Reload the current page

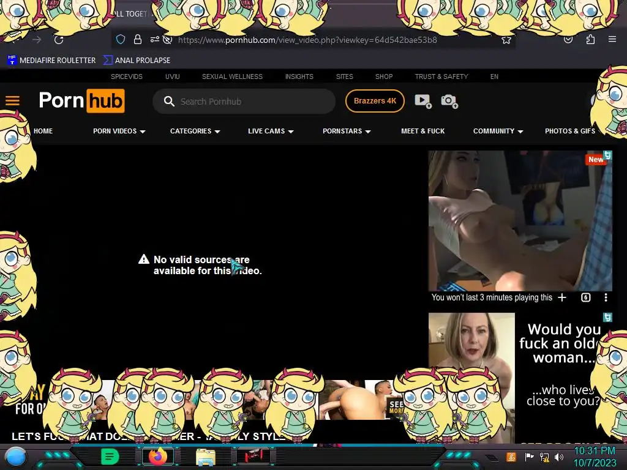click(x=59, y=40)
